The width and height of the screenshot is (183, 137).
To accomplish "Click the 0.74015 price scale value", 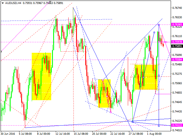I will [x=177, y=130].
